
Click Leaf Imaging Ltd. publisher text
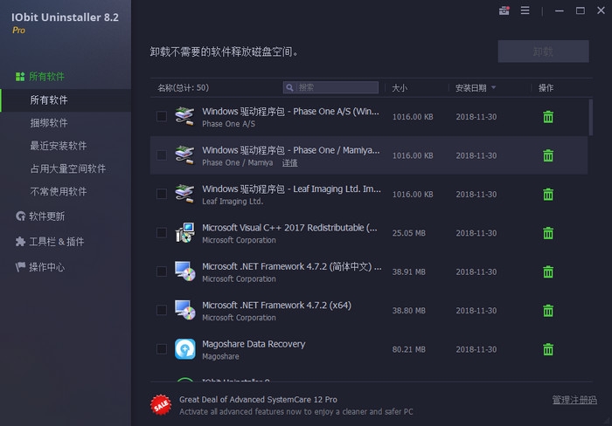[x=233, y=202]
